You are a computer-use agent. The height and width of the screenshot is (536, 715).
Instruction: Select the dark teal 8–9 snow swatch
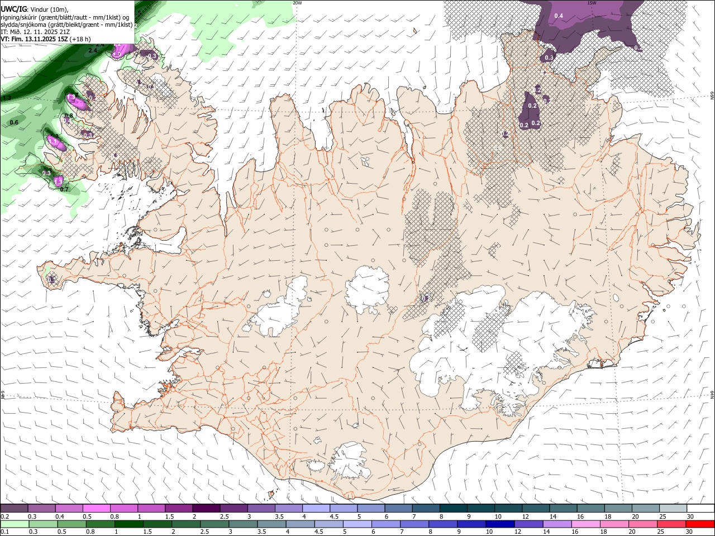(453, 509)
